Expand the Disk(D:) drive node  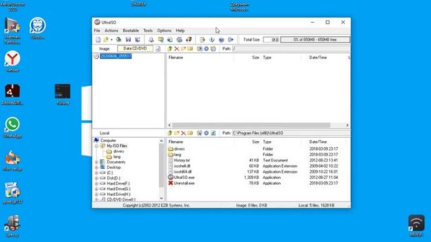96,178
